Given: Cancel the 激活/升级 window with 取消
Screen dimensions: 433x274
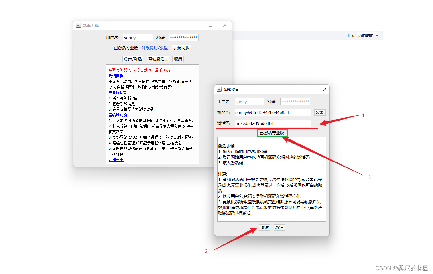Looking at the screenshot, I should (178, 59).
